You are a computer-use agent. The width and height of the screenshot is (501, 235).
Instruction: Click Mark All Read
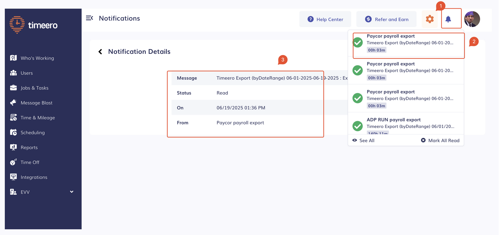tap(444, 141)
